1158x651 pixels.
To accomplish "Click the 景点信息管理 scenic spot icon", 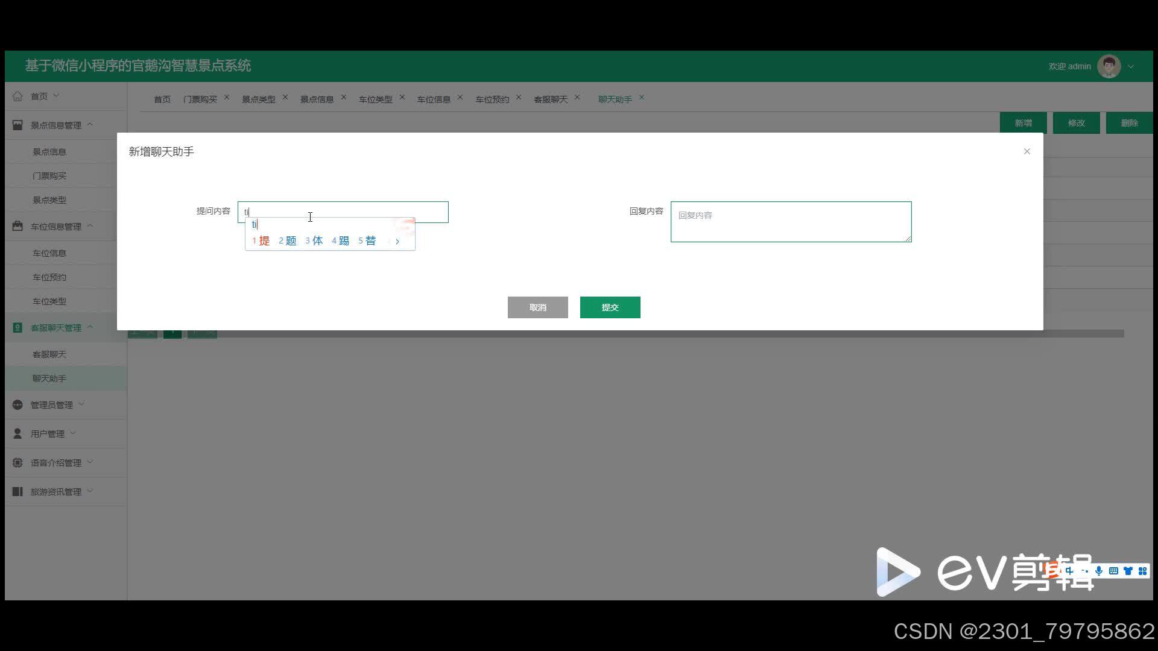I will (x=17, y=125).
